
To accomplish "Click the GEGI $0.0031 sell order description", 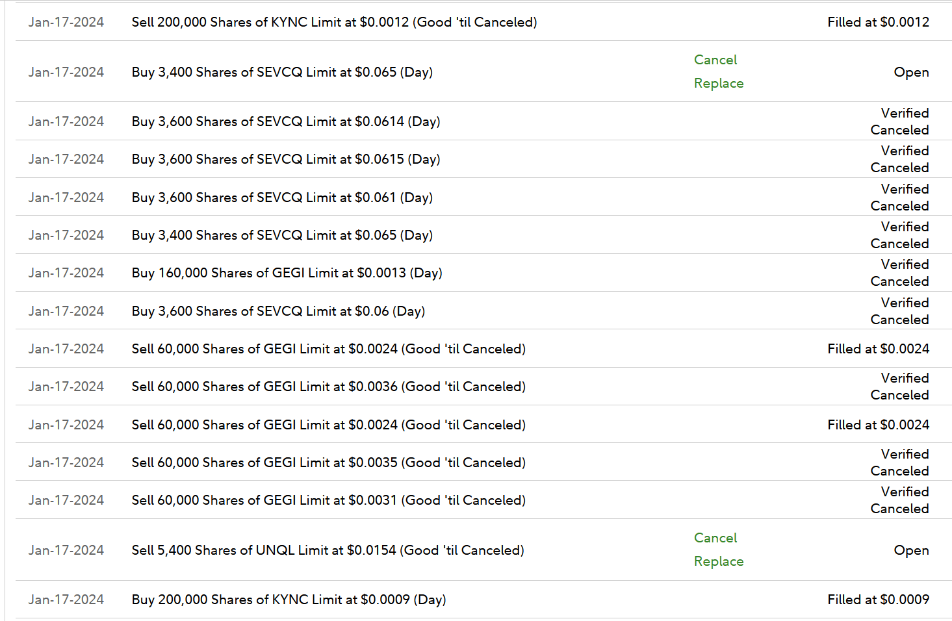I will (x=328, y=500).
